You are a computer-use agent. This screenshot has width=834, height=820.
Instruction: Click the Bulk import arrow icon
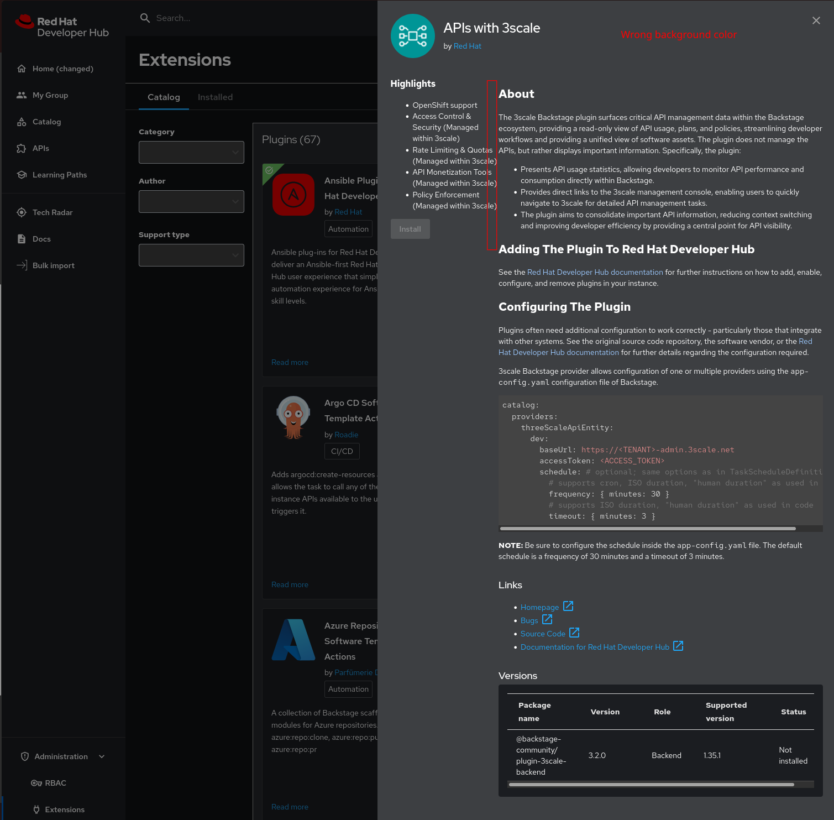pos(22,265)
